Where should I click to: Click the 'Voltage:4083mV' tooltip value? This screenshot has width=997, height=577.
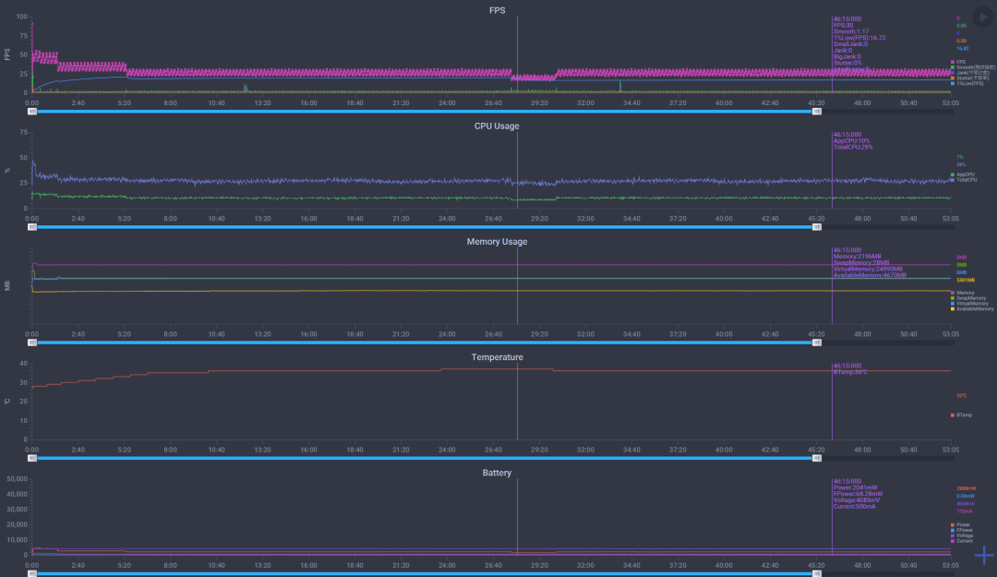(857, 500)
